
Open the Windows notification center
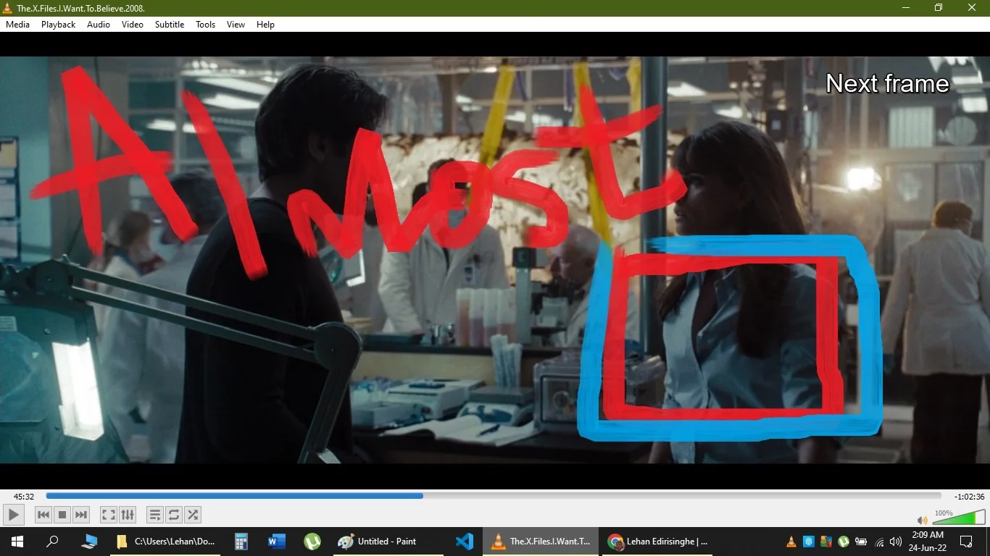(966, 541)
